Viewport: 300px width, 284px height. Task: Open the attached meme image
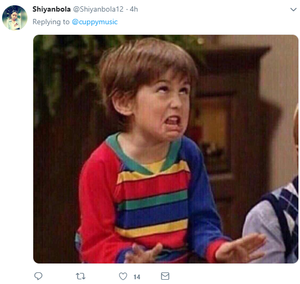pyautogui.click(x=166, y=149)
